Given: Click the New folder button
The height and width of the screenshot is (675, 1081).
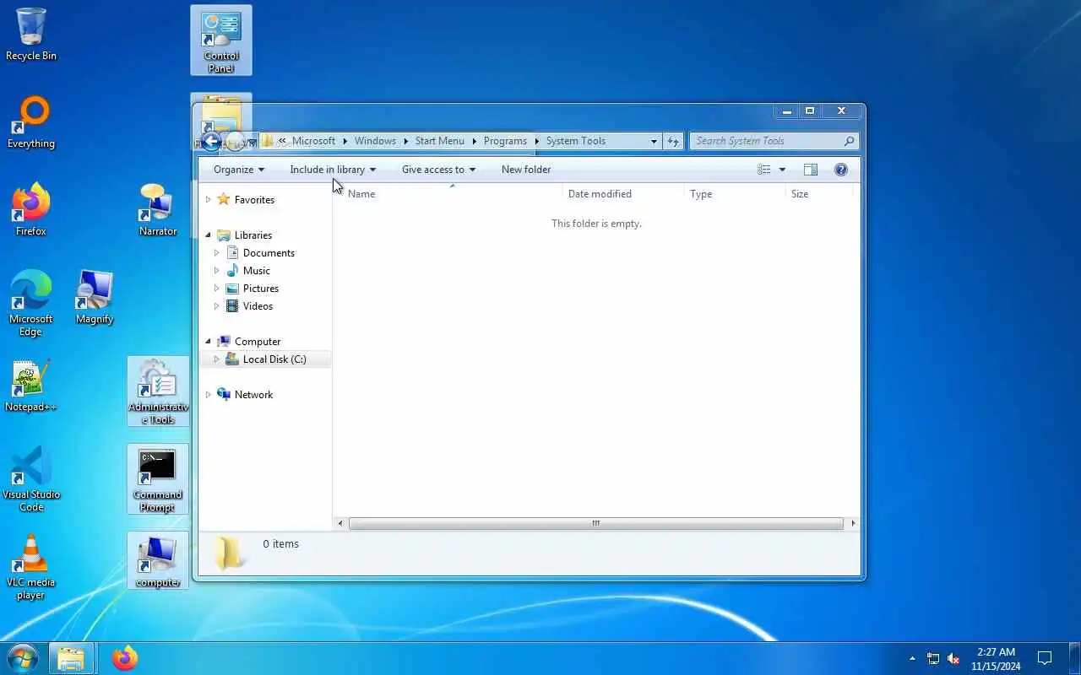Looking at the screenshot, I should 526,170.
